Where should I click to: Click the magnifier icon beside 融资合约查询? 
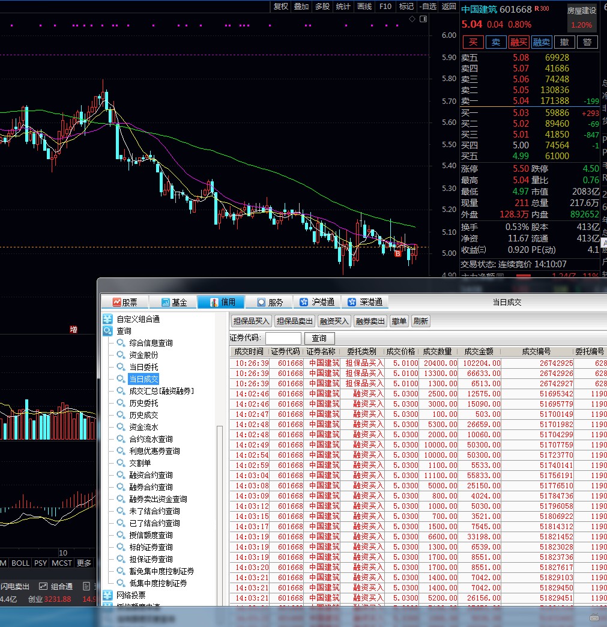pos(121,474)
